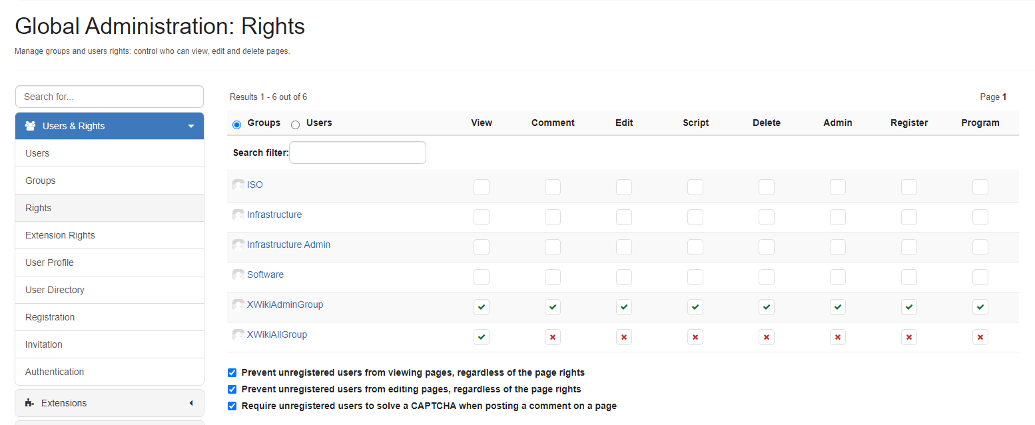Expand the Extensions section arrow

click(x=190, y=403)
